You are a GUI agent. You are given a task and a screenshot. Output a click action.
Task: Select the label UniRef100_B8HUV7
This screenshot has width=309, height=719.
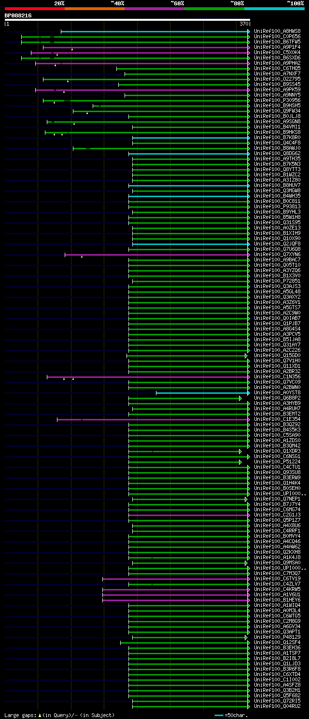click(277, 186)
